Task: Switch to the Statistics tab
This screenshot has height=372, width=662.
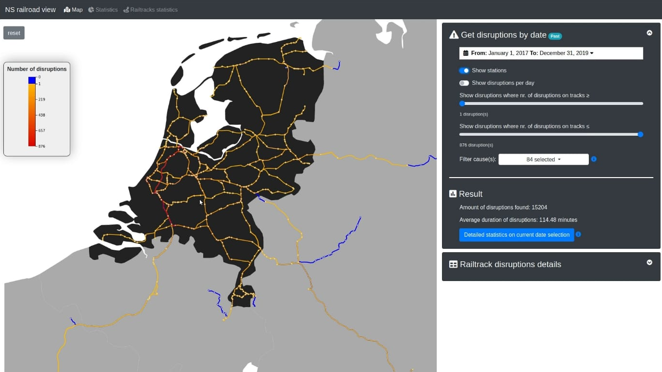Action: (x=106, y=10)
